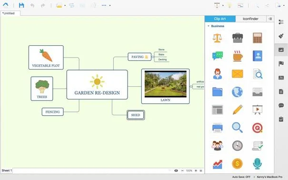Click the relationship arrows toolbar icon
Screen dimensions: 288x180
click(x=71, y=5)
